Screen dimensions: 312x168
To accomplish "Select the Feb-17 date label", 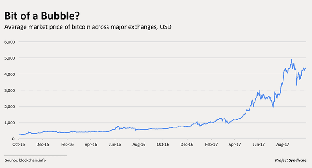I will coord(211,144).
